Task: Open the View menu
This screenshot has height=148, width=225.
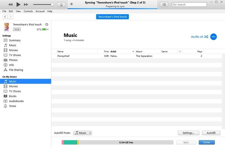Action: click(x=18, y=11)
